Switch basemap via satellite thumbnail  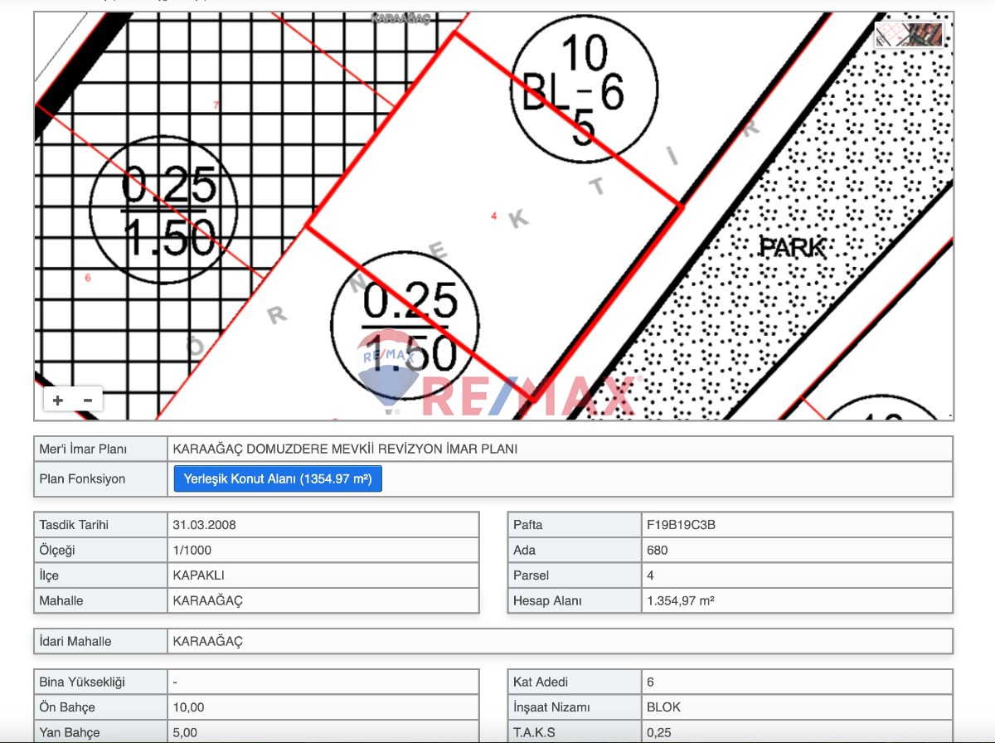pyautogui.click(x=910, y=35)
